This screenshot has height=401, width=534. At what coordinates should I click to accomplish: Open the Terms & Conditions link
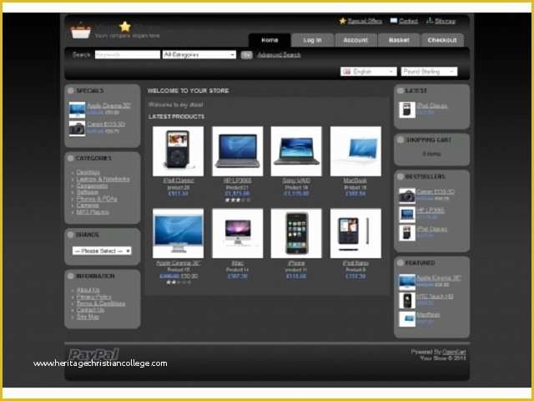(x=101, y=303)
